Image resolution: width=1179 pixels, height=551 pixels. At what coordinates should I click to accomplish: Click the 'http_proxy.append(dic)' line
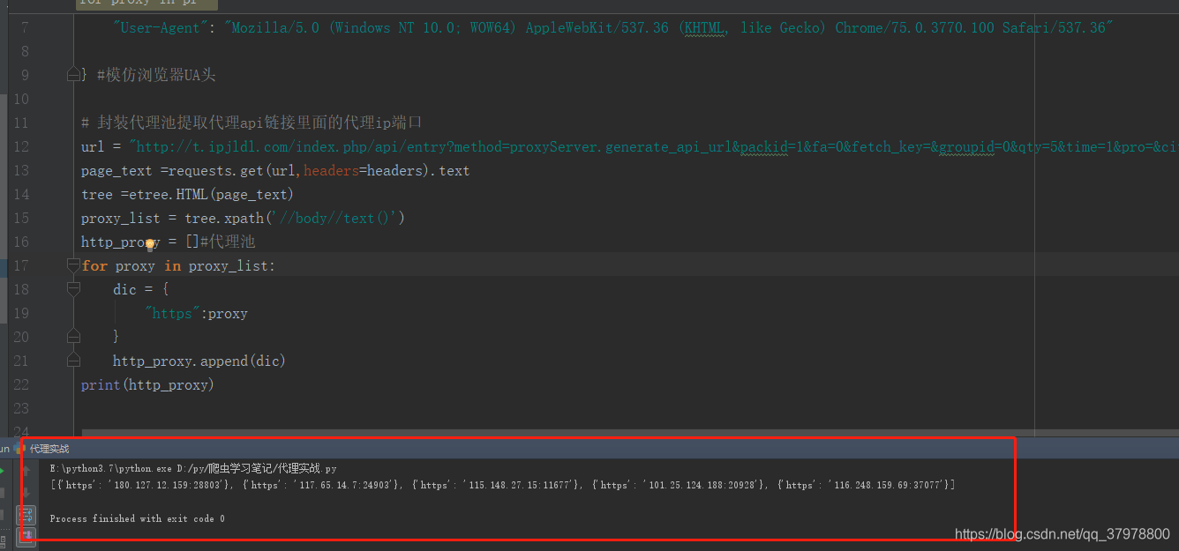199,361
